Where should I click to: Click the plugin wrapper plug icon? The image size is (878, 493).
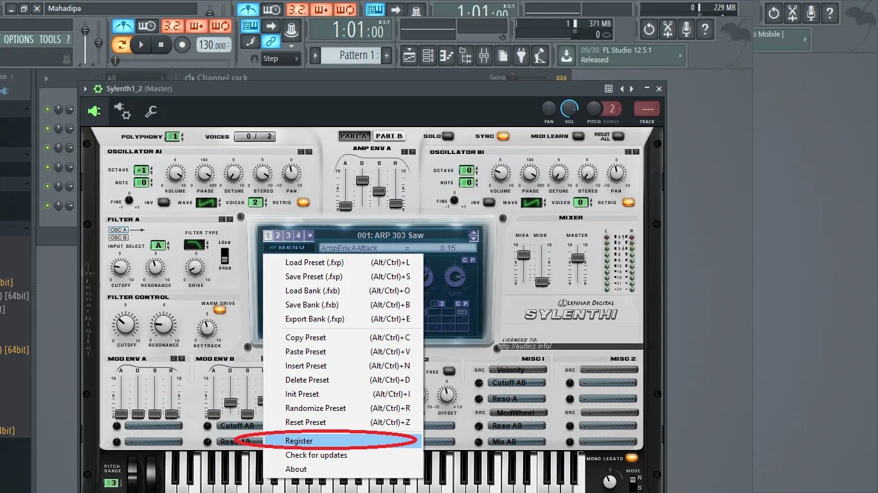[94, 111]
